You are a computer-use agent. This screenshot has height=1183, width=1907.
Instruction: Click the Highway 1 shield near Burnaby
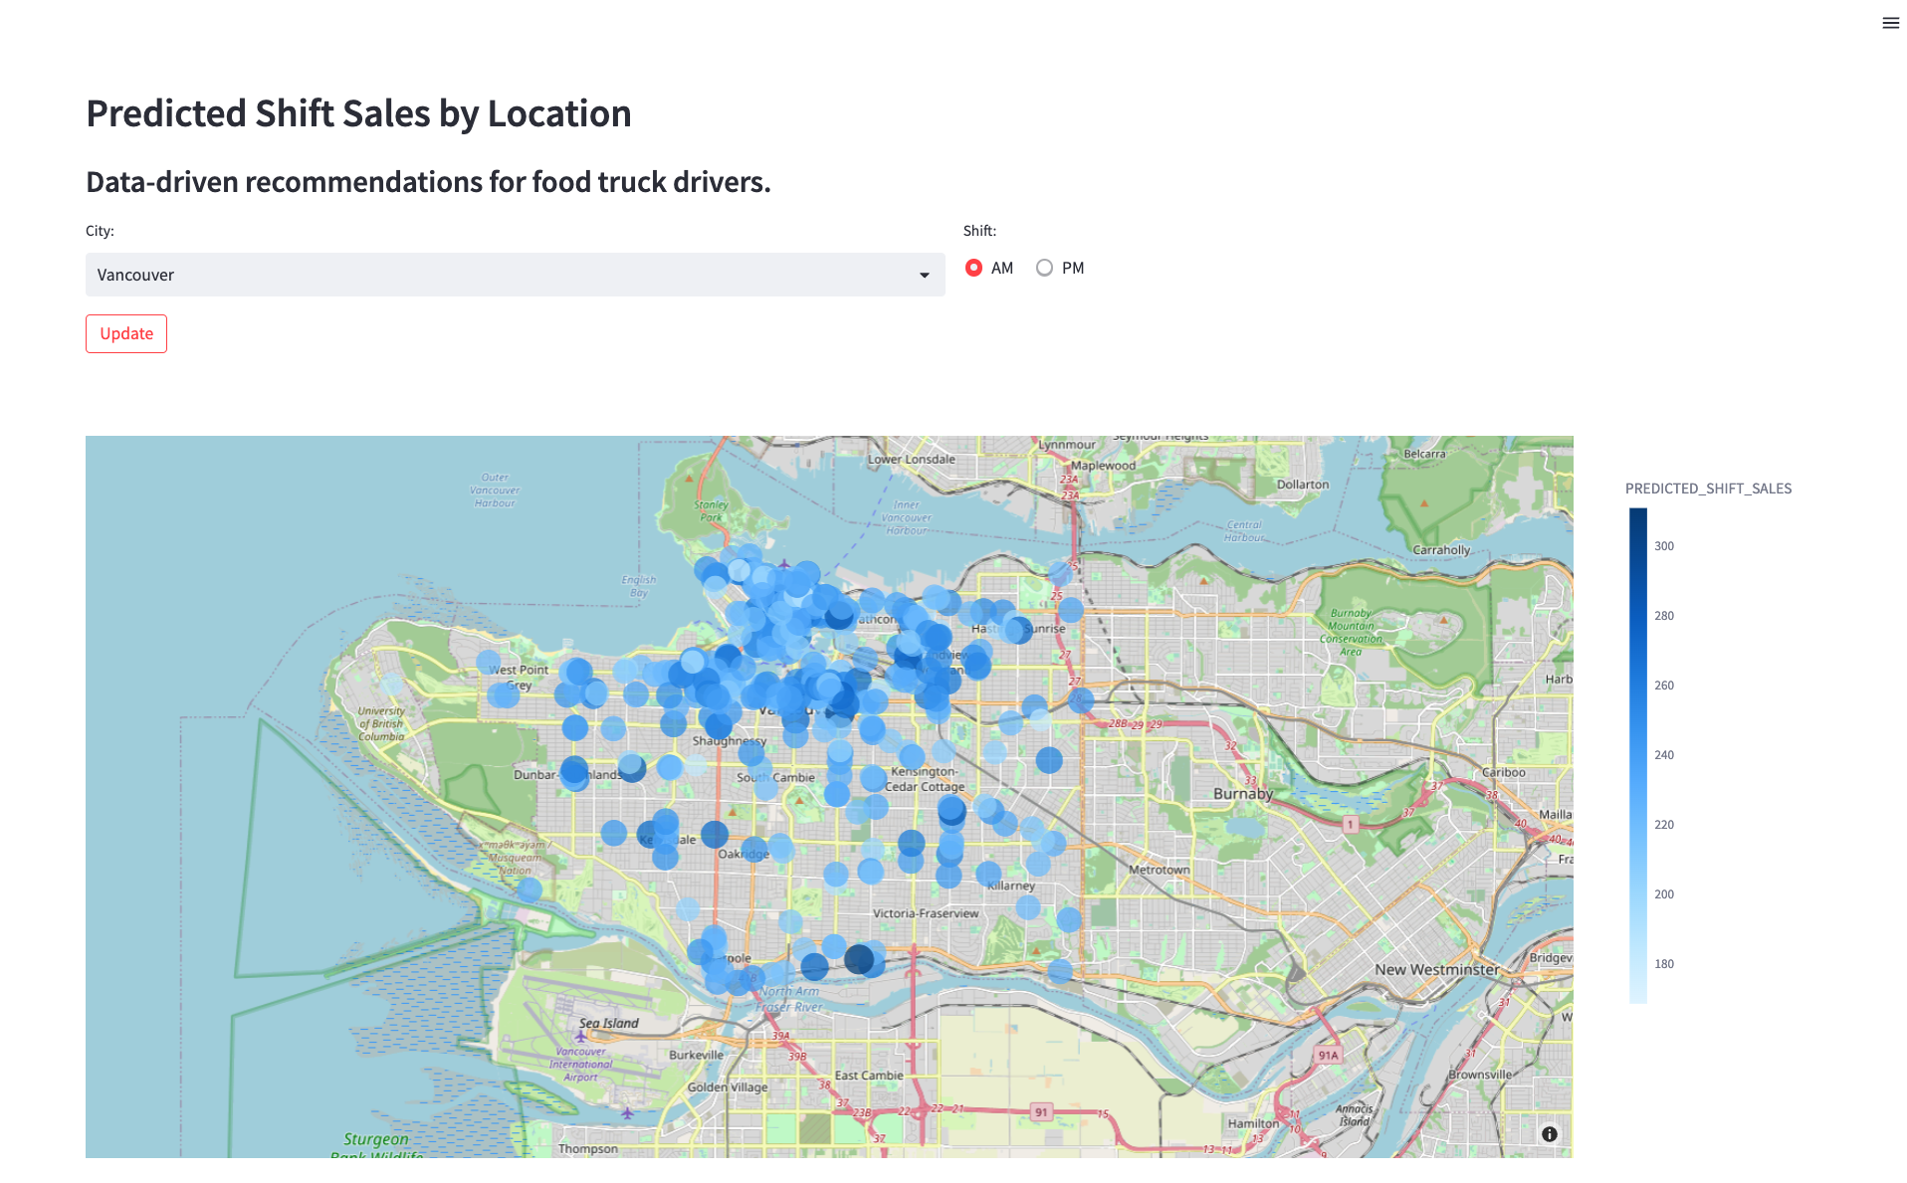[x=1350, y=824]
